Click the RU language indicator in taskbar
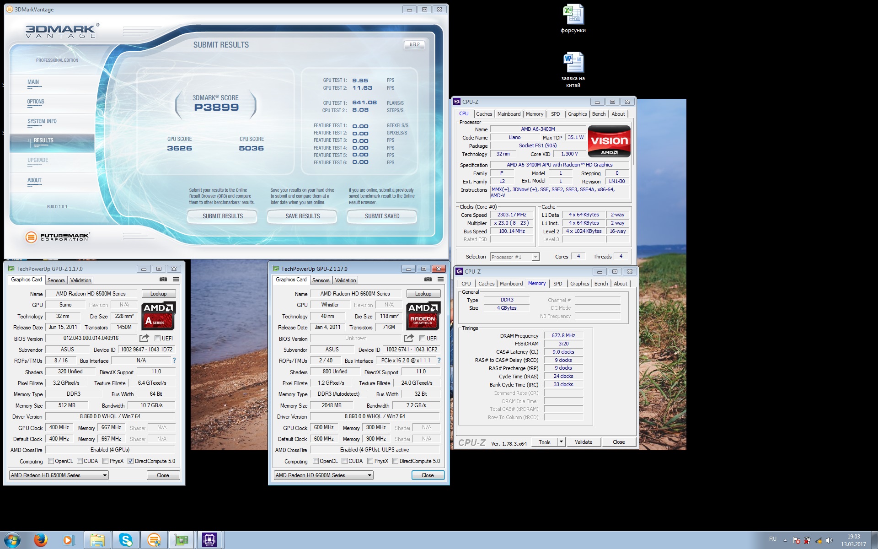Viewport: 878px width, 549px height. click(772, 539)
